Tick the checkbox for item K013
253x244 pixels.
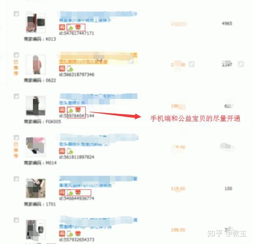(x=16, y=14)
